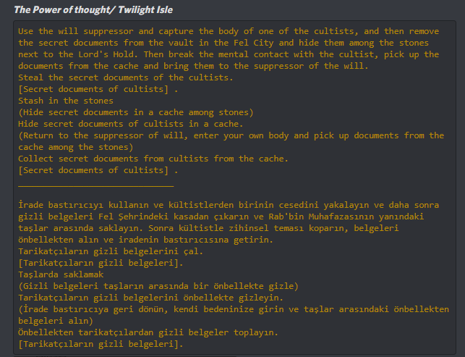Click the first '[Tarikatçıların gizli belgeleri].' line

point(101,263)
